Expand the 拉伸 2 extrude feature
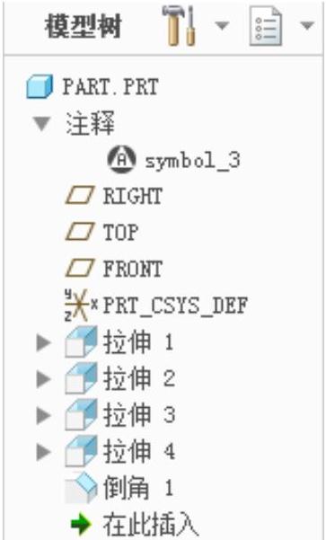This screenshot has width=326, height=540. [43, 379]
